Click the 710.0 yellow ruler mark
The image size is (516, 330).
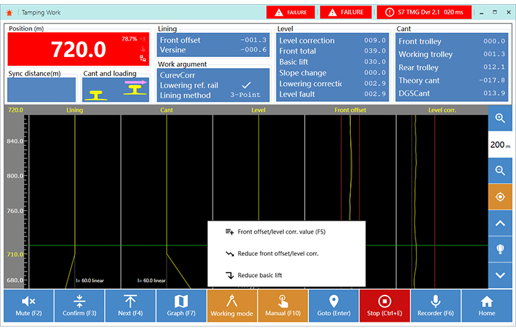coord(15,254)
